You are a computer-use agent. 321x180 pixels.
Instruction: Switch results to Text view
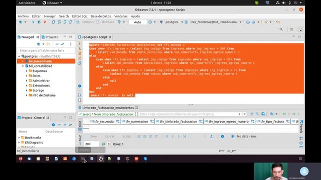click(80, 139)
